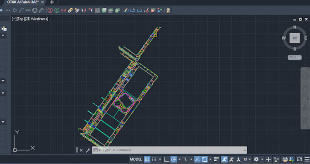The image size is (310, 164).
Task: Open the object snap options dropdown arrow
Action: 210,159
